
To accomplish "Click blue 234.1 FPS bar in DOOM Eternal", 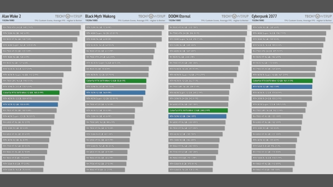I will (x=197, y=117).
